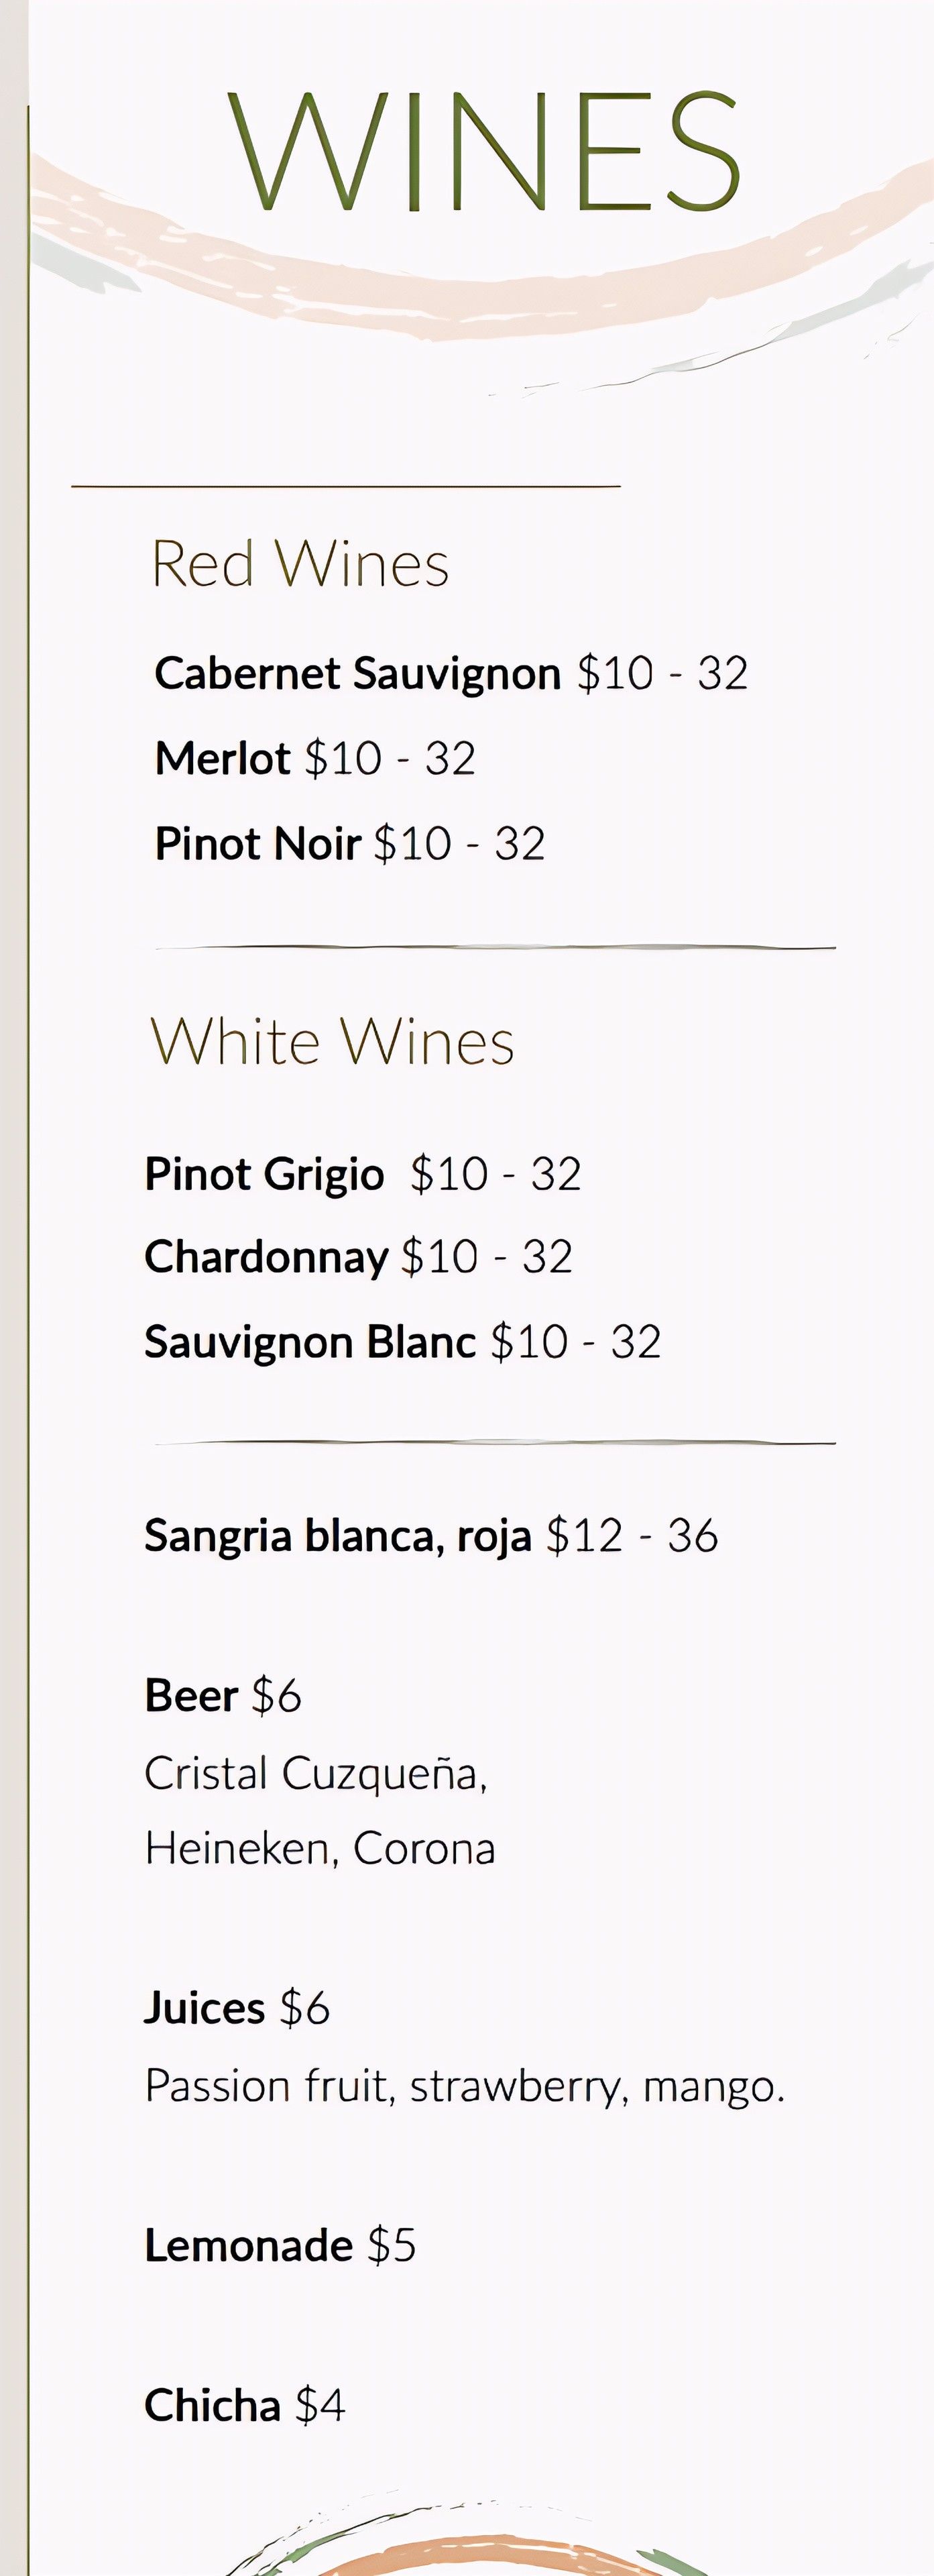Click the Sangria price $12 - 36
This screenshot has height=2576, width=934.
[x=632, y=1536]
